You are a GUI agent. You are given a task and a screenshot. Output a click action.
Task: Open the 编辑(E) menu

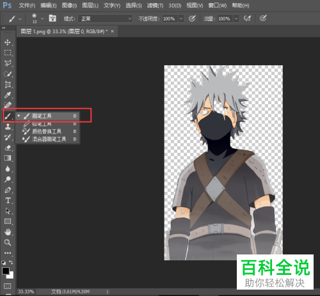[49, 6]
